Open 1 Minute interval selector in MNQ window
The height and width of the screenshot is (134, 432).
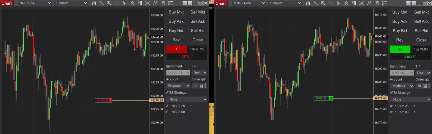(x=285, y=3)
